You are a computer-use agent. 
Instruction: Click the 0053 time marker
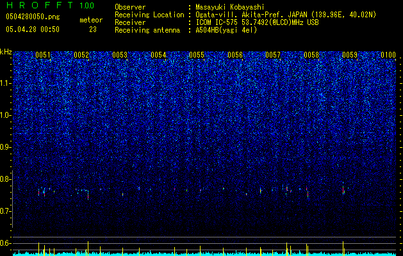click(120, 54)
